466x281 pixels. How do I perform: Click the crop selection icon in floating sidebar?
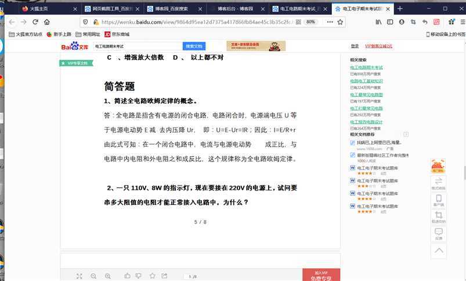(x=438, y=217)
